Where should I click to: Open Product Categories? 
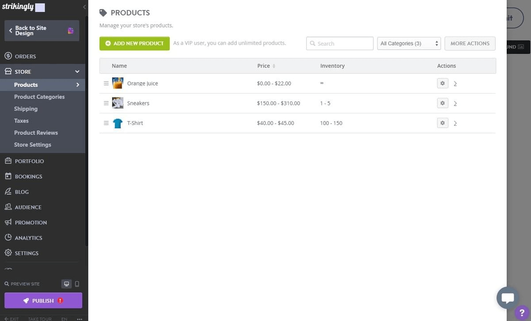coord(39,97)
